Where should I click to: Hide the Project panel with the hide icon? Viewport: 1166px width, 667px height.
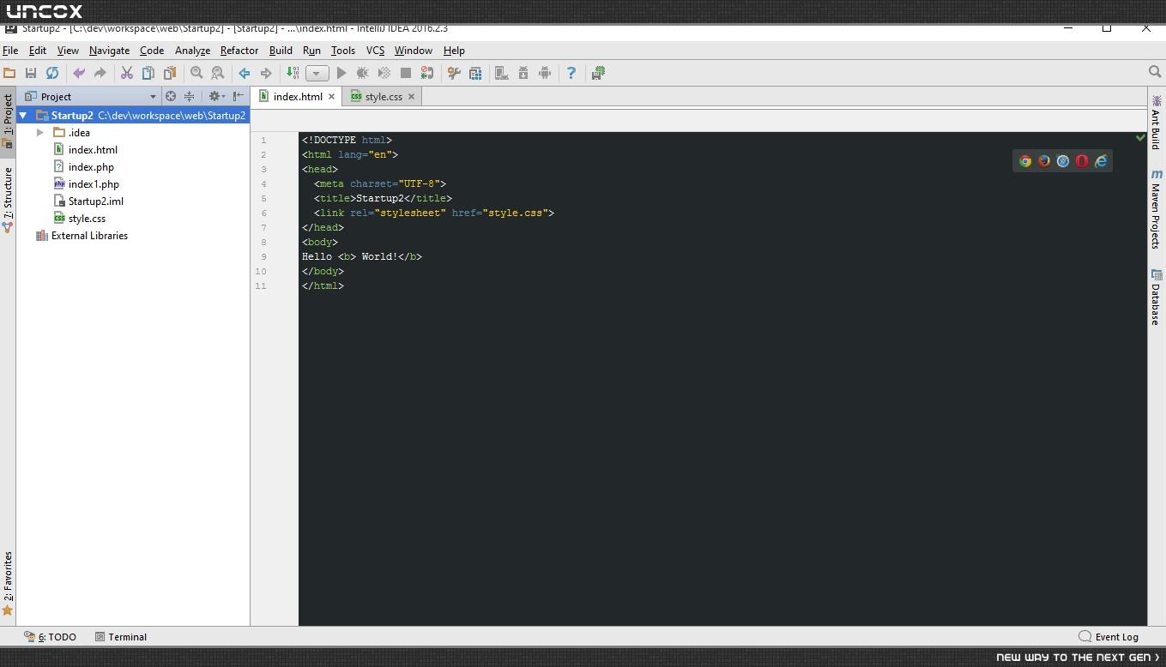point(239,96)
